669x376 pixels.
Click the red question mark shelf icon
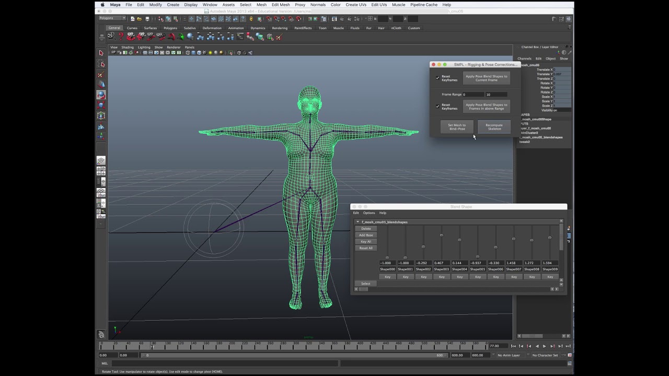[121, 37]
